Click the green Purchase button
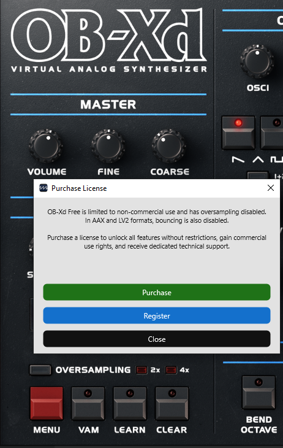This screenshot has height=448, width=283. point(157,292)
